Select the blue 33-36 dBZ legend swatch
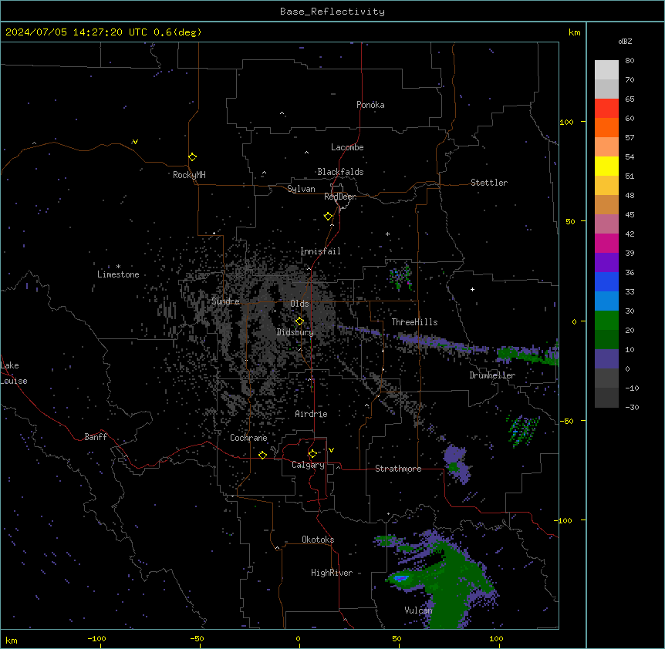The image size is (665, 649). coord(606,281)
